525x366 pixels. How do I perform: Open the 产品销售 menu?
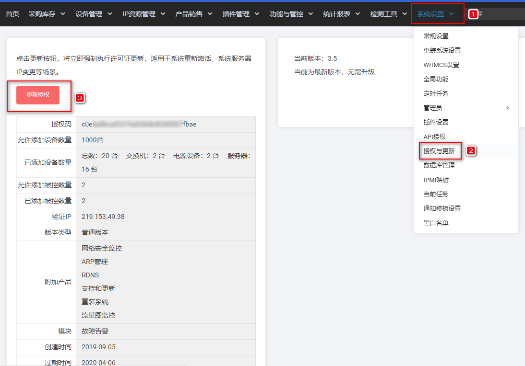(x=194, y=14)
